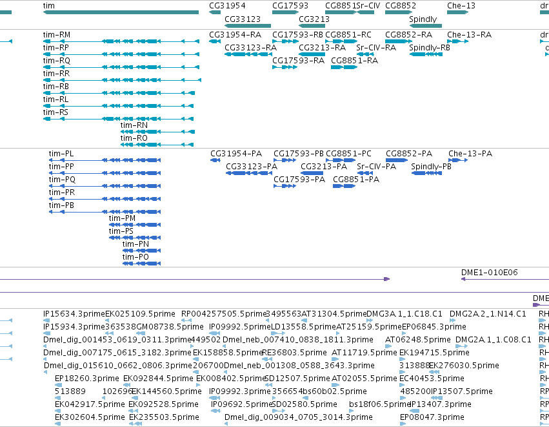Select the tim gene bar
The image size is (549, 427).
pyautogui.click(x=121, y=12)
